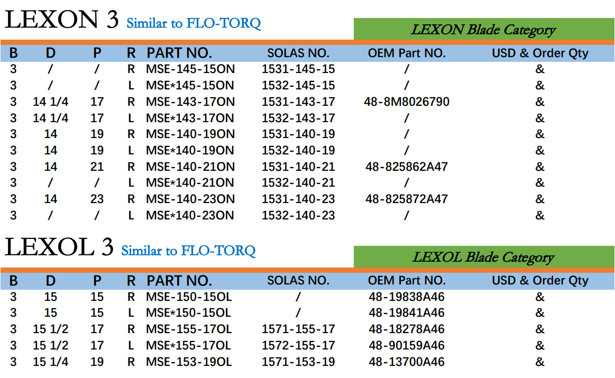
Task: Select SOLAS number 1532-140-21
Action: [x=298, y=183]
